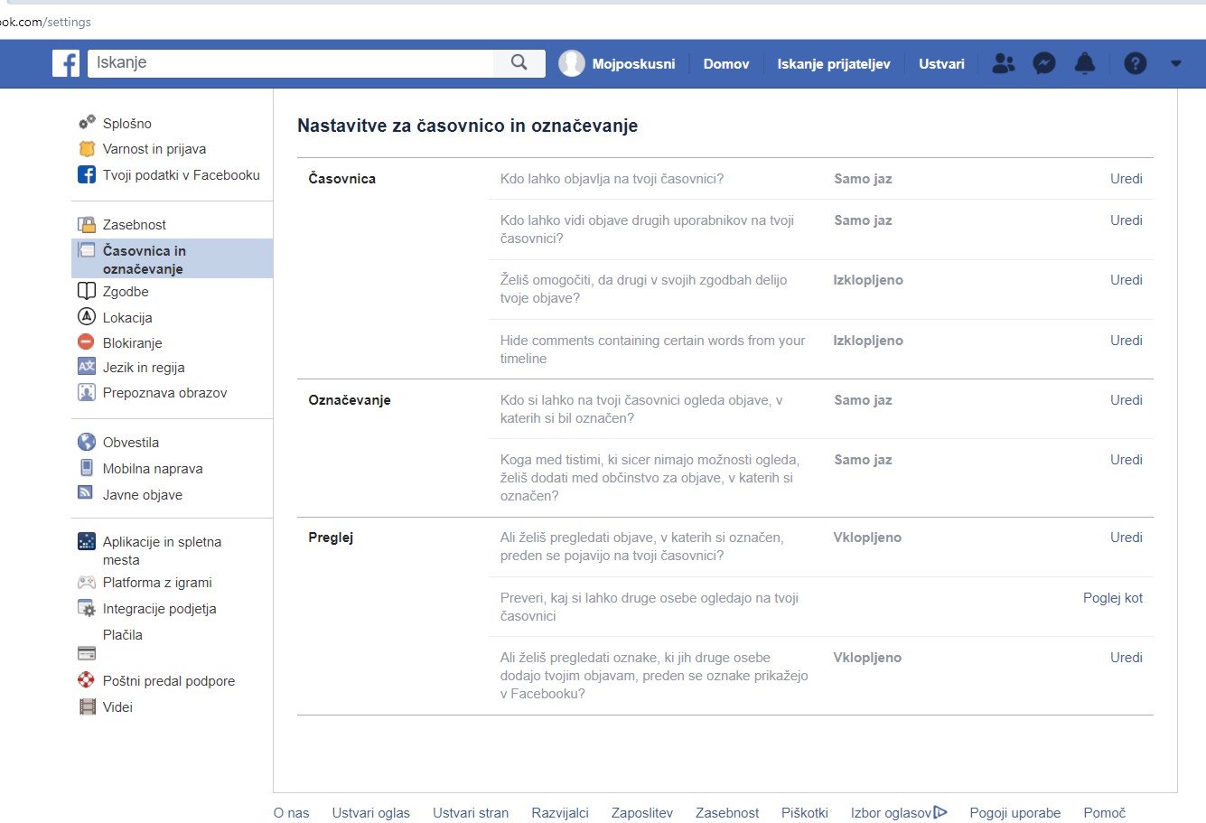The image size is (1206, 823).
Task: Click the Blokiranje sidebar icon
Action: [x=87, y=342]
